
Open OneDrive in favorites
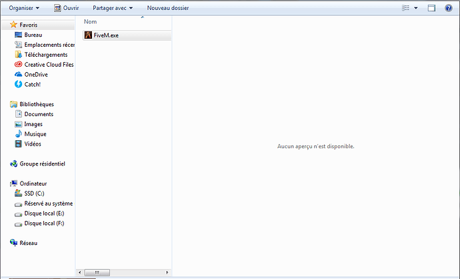click(x=36, y=75)
